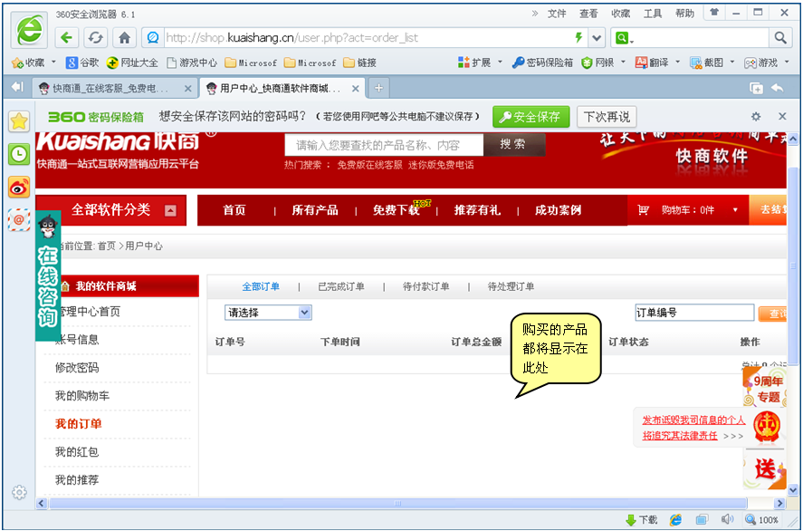Go to the browser home page icon
Image resolution: width=803 pixels, height=531 pixels.
click(x=124, y=37)
